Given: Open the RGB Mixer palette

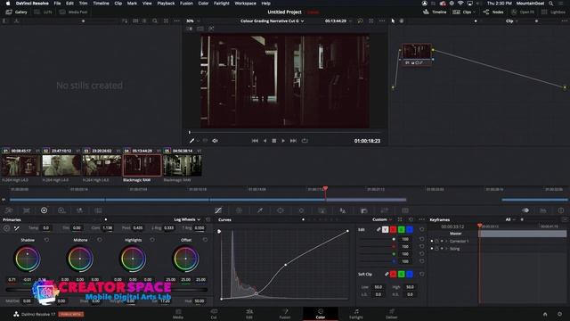Looking at the screenshot, I should [x=79, y=210].
